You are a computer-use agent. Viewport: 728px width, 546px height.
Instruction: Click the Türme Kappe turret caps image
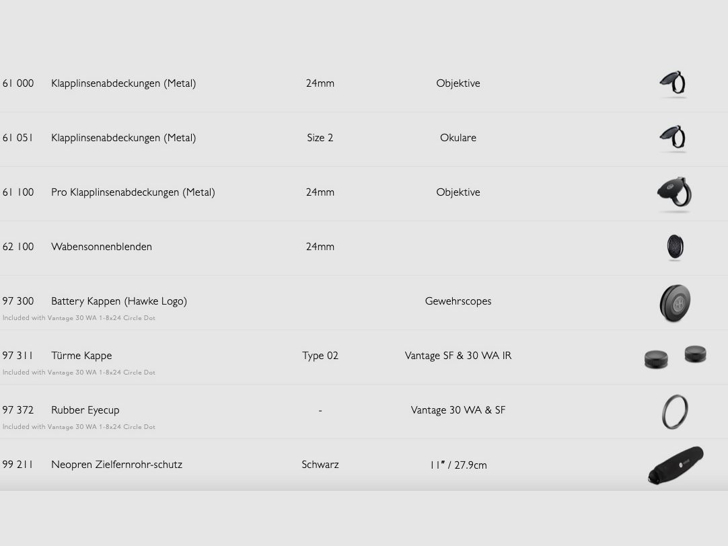675,356
